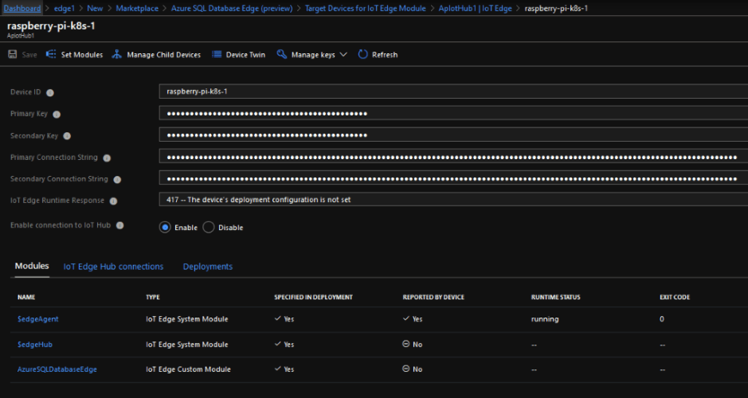Click the Device ID input field

coord(452,92)
